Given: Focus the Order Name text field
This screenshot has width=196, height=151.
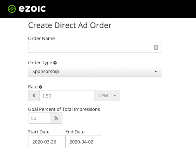Looking at the screenshot, I should point(95,47).
